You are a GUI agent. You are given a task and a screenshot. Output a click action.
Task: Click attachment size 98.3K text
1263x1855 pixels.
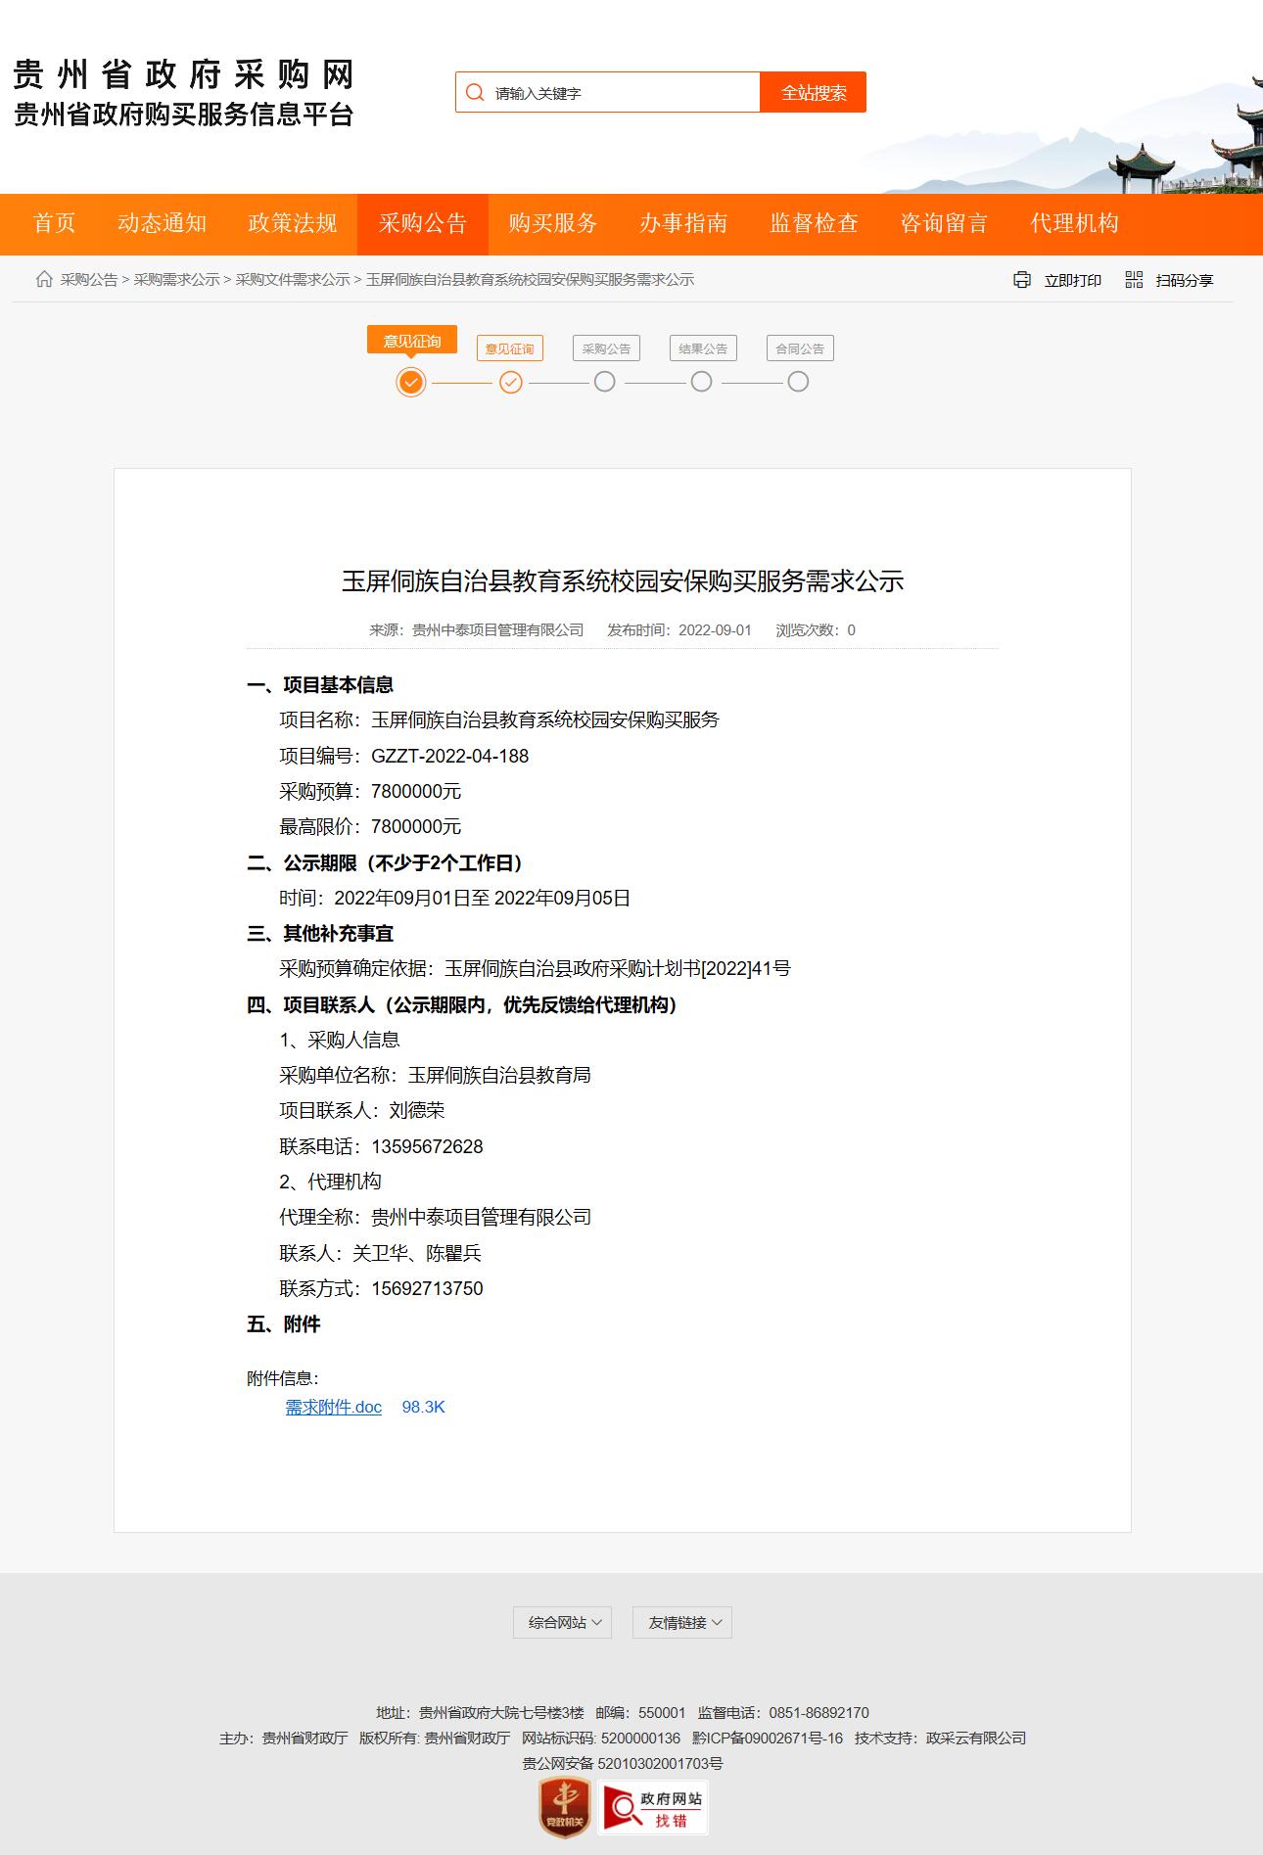coord(424,1407)
